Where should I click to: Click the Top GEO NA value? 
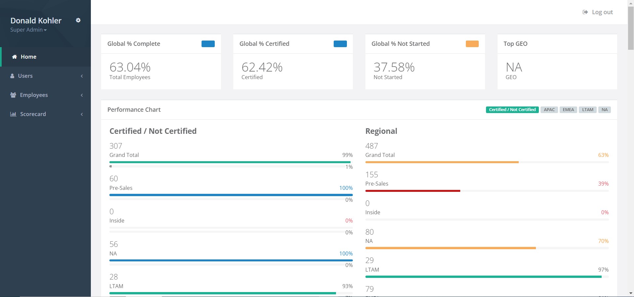[514, 67]
